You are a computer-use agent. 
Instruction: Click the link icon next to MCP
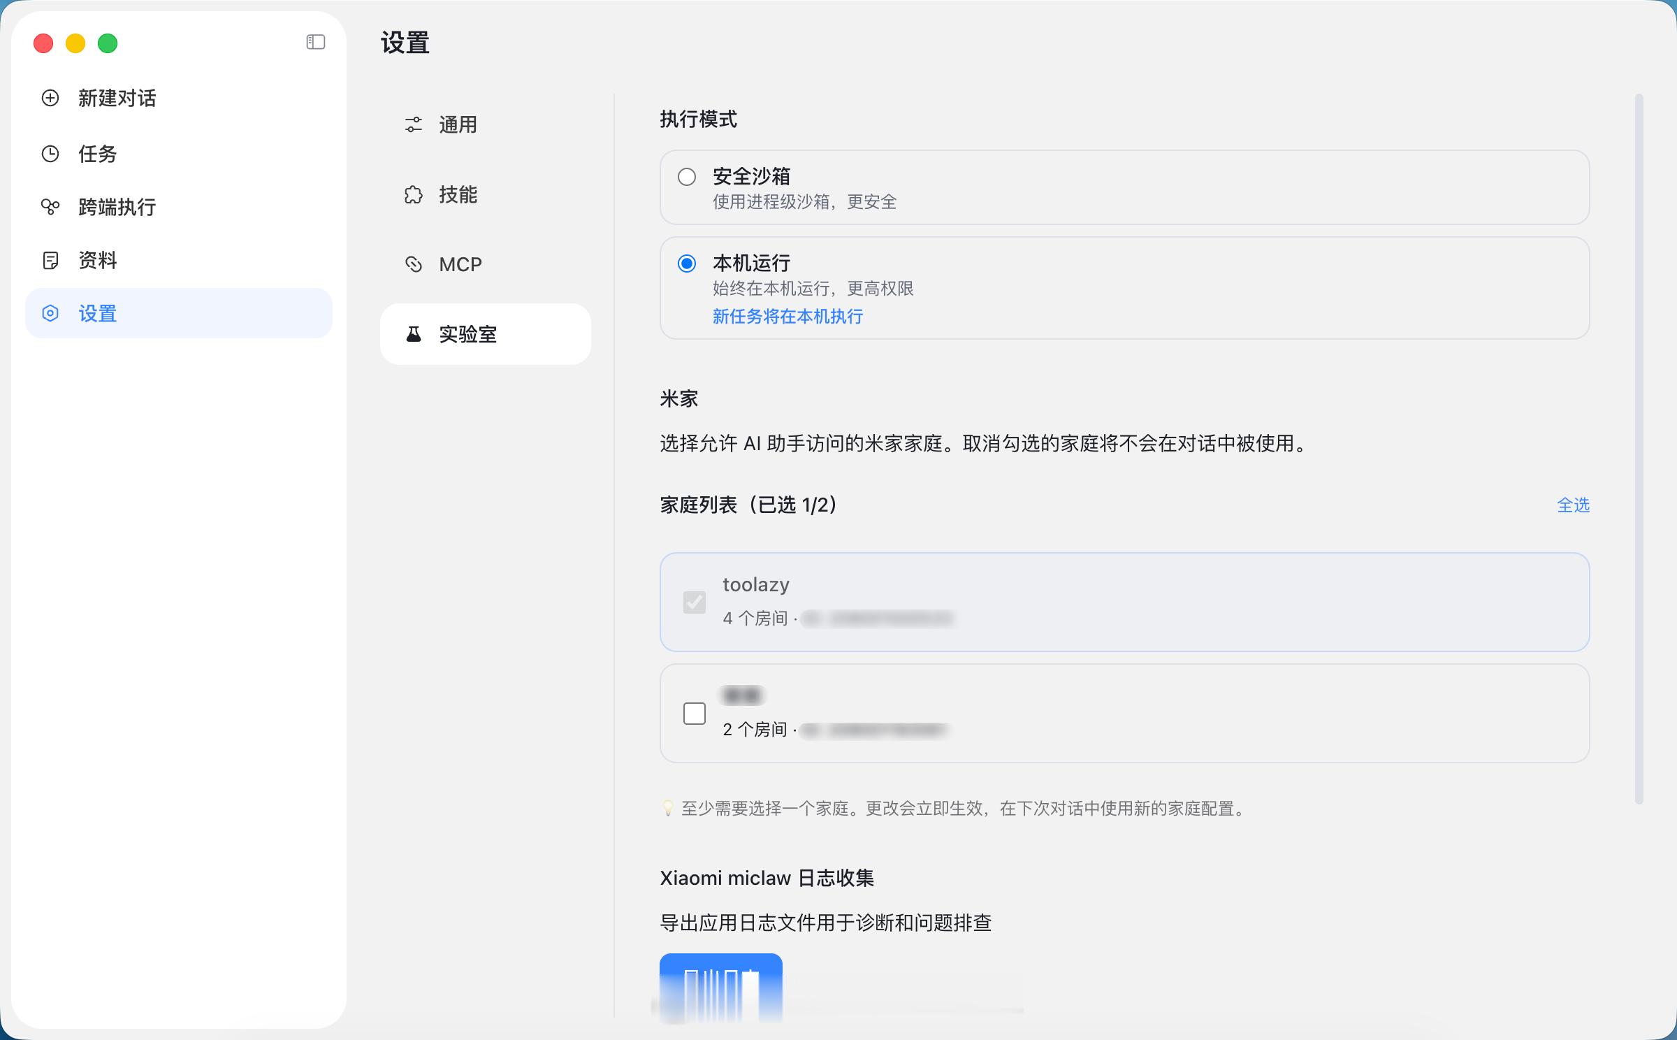[414, 264]
